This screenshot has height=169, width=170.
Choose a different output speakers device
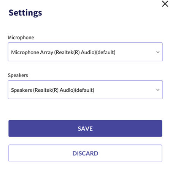click(x=85, y=89)
